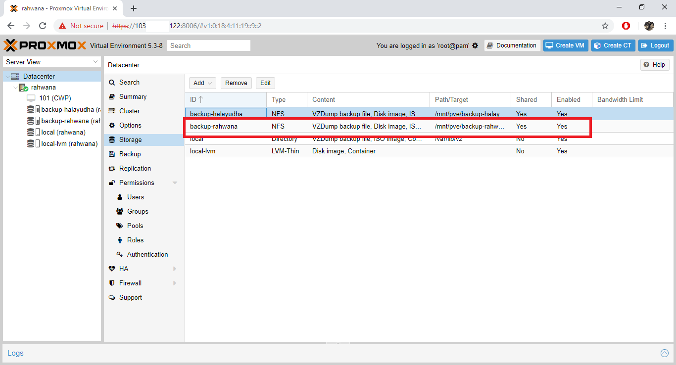Open the Add storage dropdown
This screenshot has width=676, height=365.
(202, 83)
